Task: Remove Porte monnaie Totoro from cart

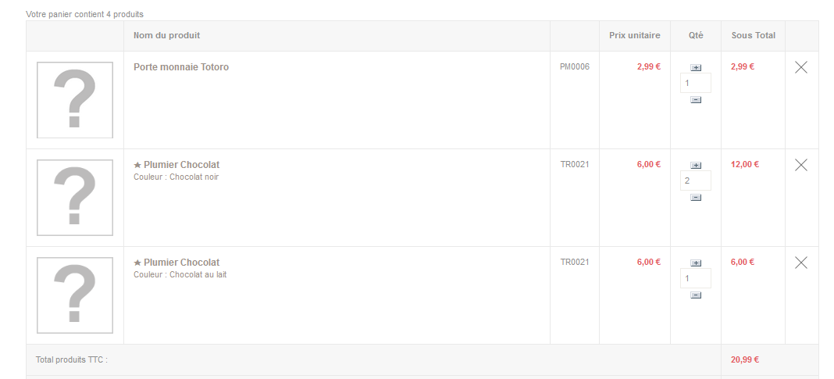Action: 801,67
